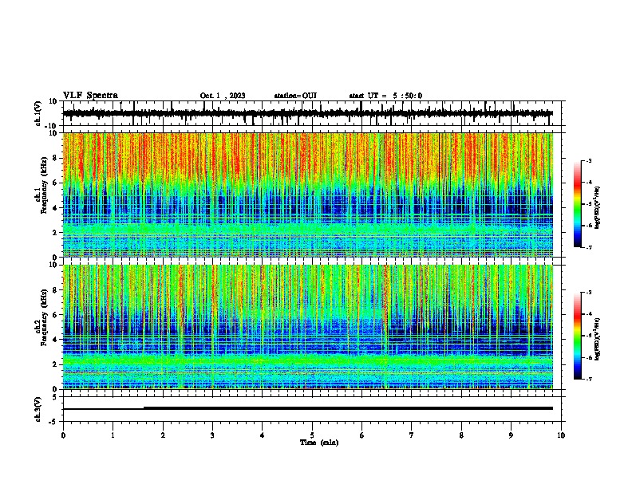Screen dimensions: 632x488
Task: Click the ch.1 voltage waveform panel
Action: (x=314, y=113)
